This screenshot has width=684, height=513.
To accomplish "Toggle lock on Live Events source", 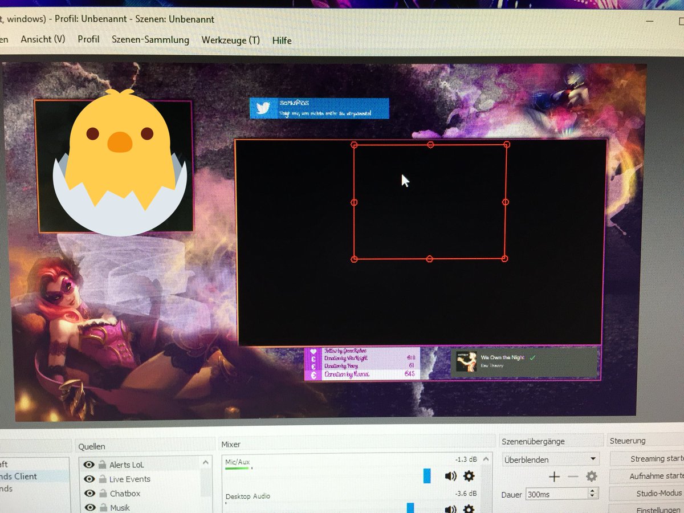I will pos(101,479).
